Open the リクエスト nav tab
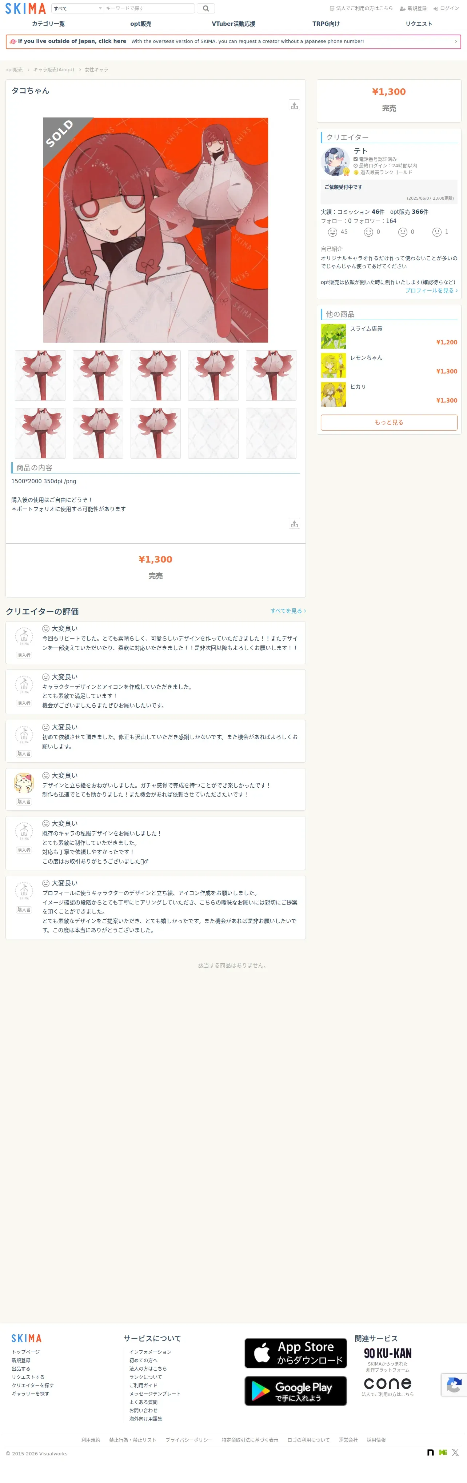This screenshot has width=467, height=1483. click(419, 24)
